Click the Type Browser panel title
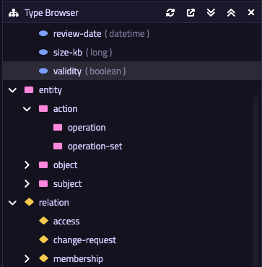The image size is (262, 267). pos(51,13)
